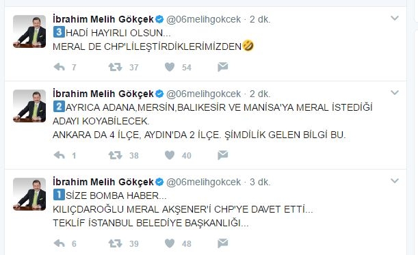Screen dimensions: 418x255
Task: Send HADİ HAYIRLI OLSUN tweet via direct message
Action: (x=222, y=67)
